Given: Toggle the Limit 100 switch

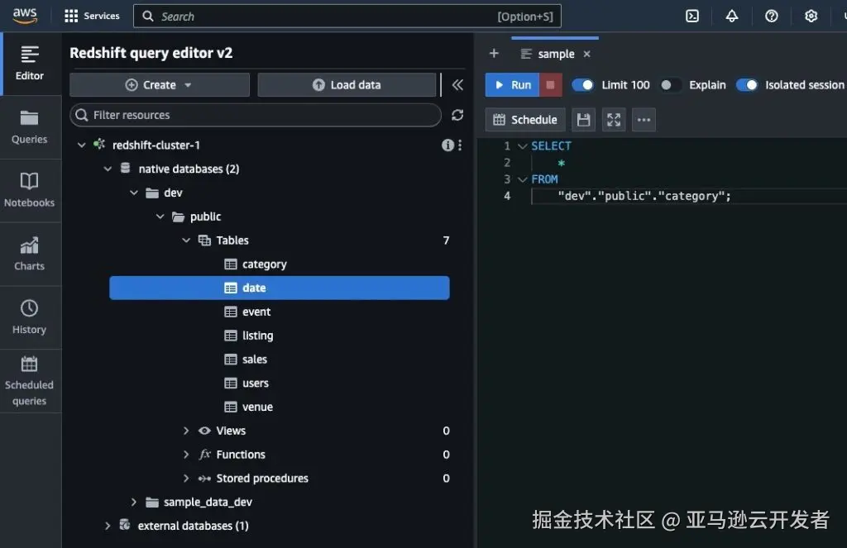Looking at the screenshot, I should coord(583,85).
